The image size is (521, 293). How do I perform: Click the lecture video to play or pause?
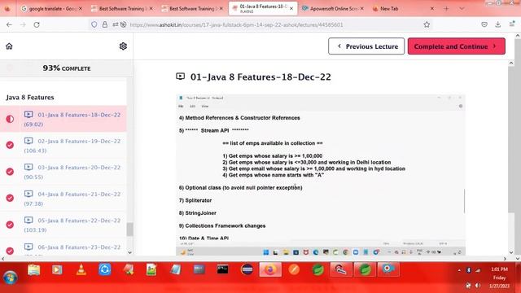point(320,175)
